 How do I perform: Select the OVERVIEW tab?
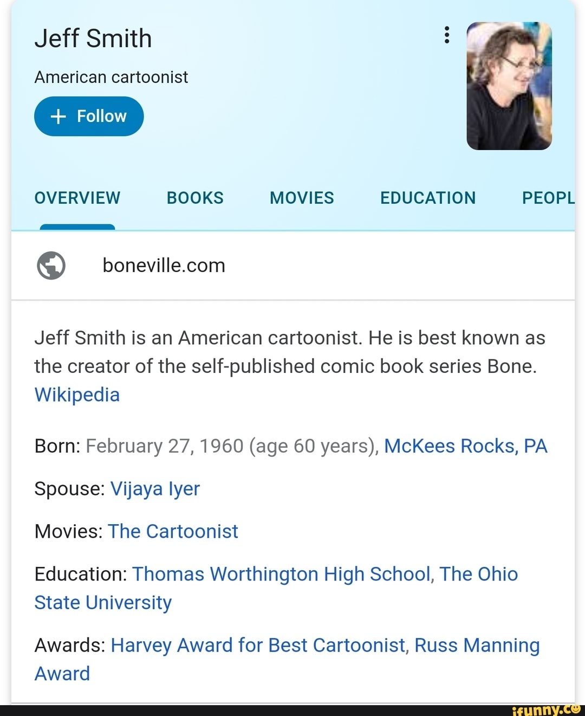point(77,197)
